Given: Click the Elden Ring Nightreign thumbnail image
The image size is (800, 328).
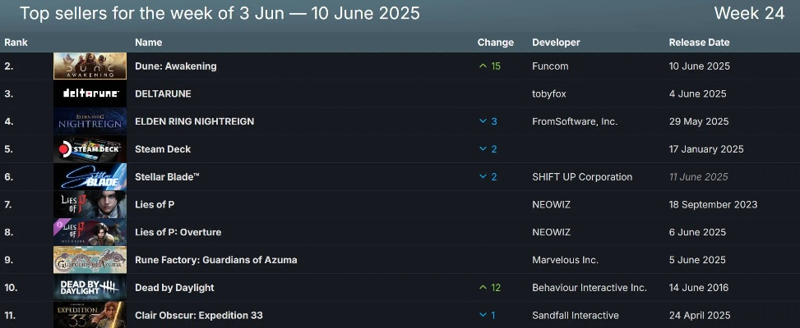Looking at the screenshot, I should click(90, 121).
